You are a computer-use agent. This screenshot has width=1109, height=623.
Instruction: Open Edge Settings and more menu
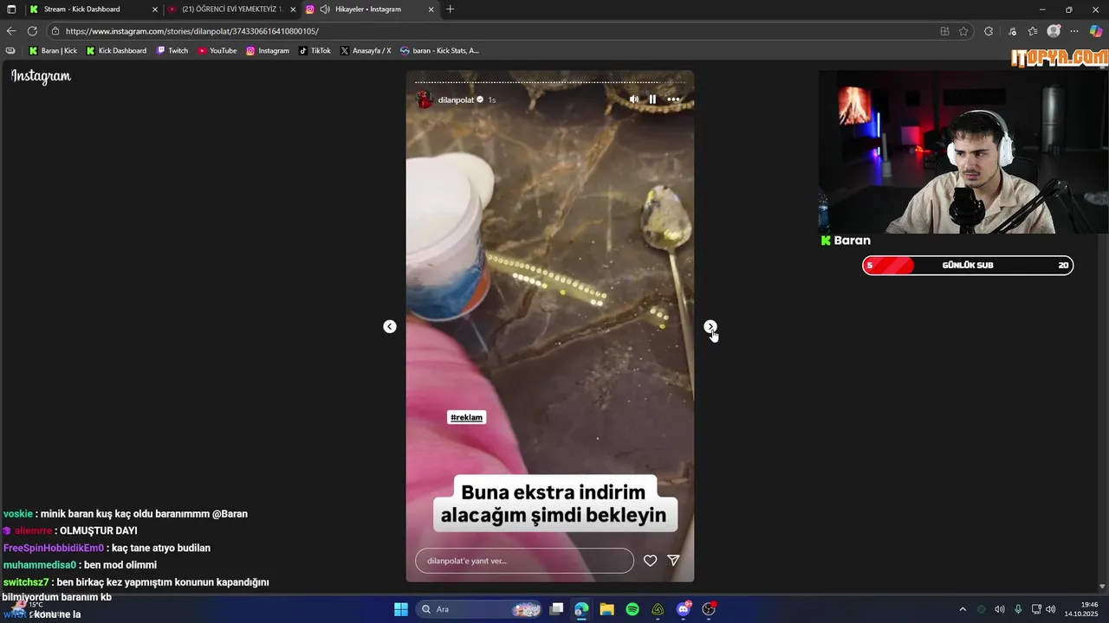(1074, 31)
